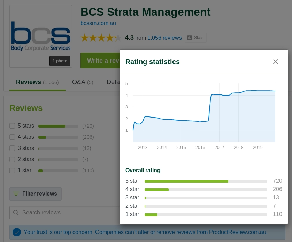This screenshot has height=242, width=292.
Task: Click the filter lines icon in Filter reviews
Action: click(x=16, y=194)
